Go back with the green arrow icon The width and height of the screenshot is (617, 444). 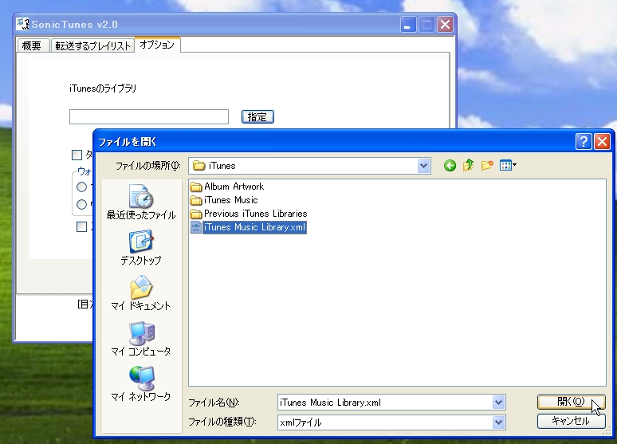coord(450,166)
